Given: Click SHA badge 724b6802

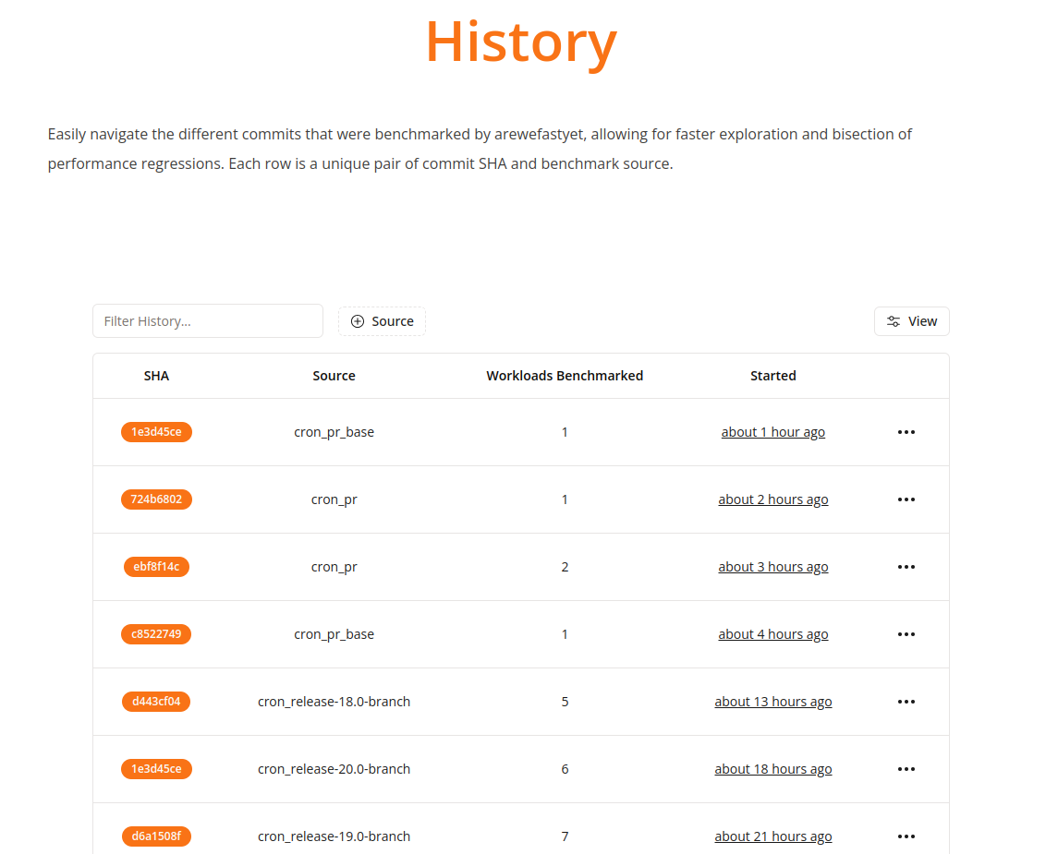Looking at the screenshot, I should [x=156, y=499].
